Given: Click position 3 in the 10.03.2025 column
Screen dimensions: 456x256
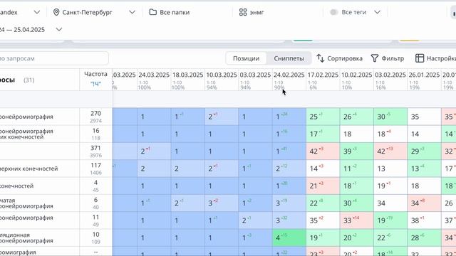Looking at the screenshot, I should coord(222,203).
